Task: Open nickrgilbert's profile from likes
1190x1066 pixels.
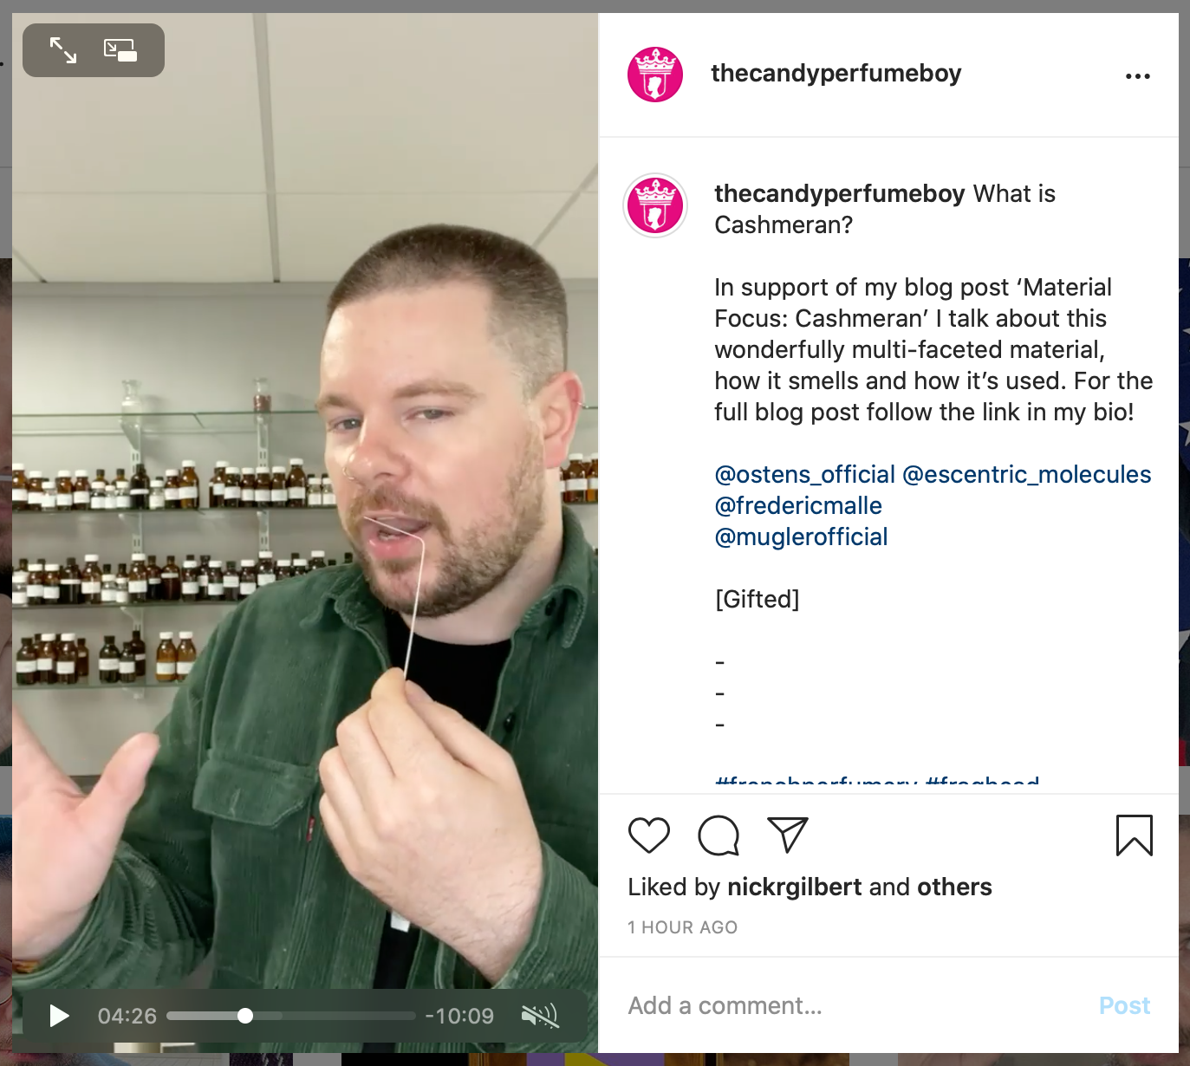Action: click(795, 887)
